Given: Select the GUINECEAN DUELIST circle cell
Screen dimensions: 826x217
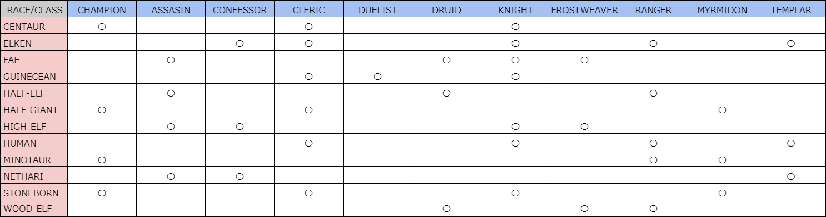Looking at the screenshot, I should [x=377, y=77].
